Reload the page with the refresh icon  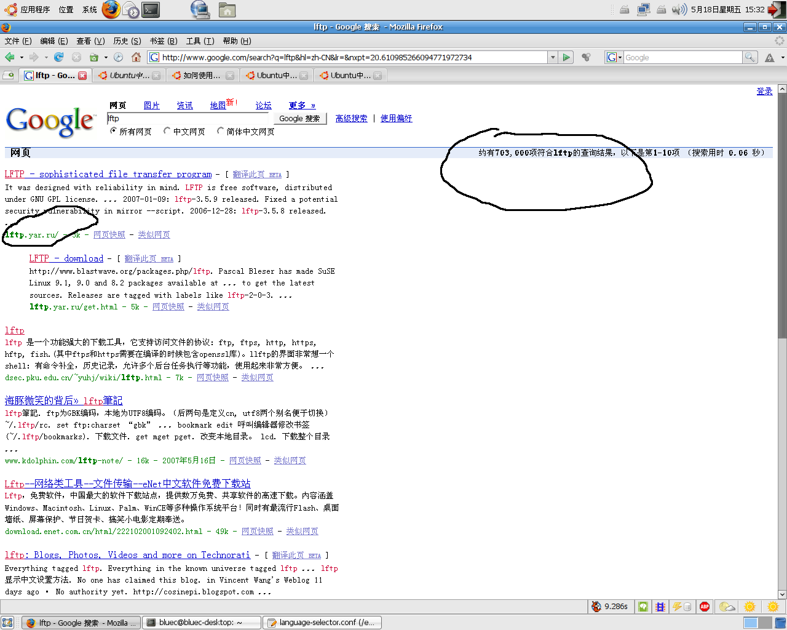click(x=59, y=57)
